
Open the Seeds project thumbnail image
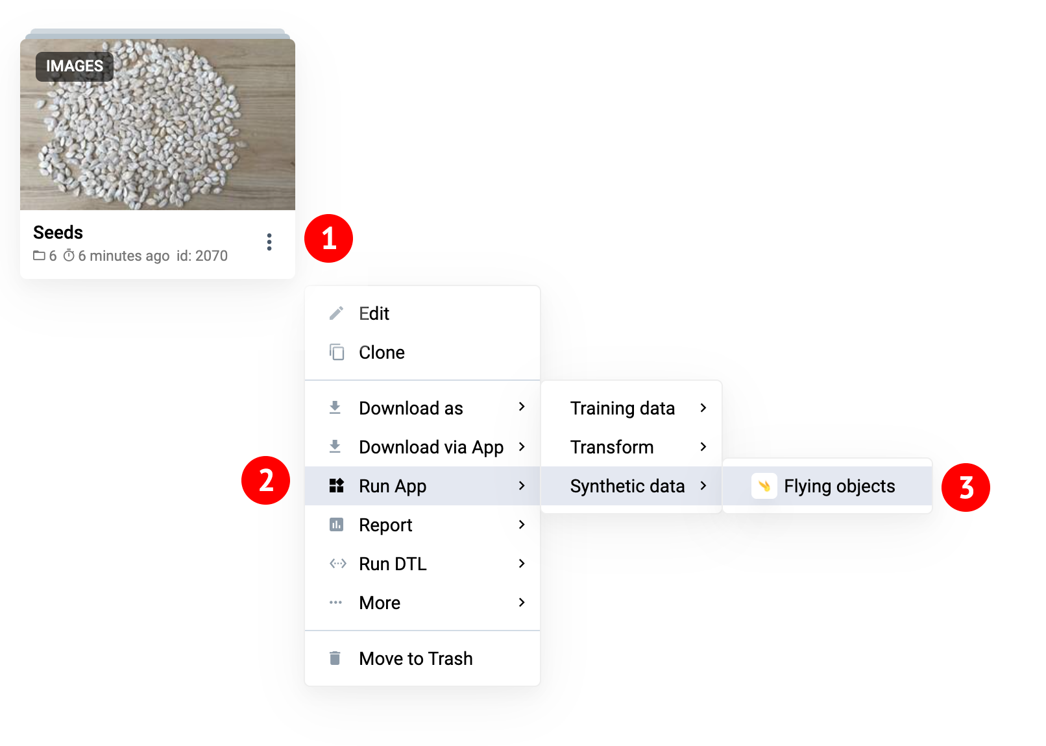[158, 136]
